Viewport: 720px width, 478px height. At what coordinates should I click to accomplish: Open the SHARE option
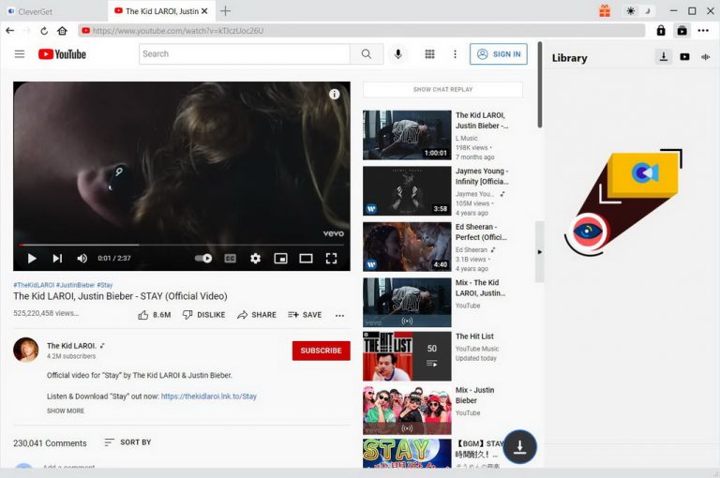pyautogui.click(x=257, y=315)
